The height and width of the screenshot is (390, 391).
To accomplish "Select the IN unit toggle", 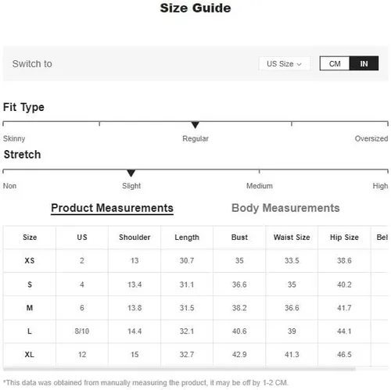I will (x=364, y=63).
